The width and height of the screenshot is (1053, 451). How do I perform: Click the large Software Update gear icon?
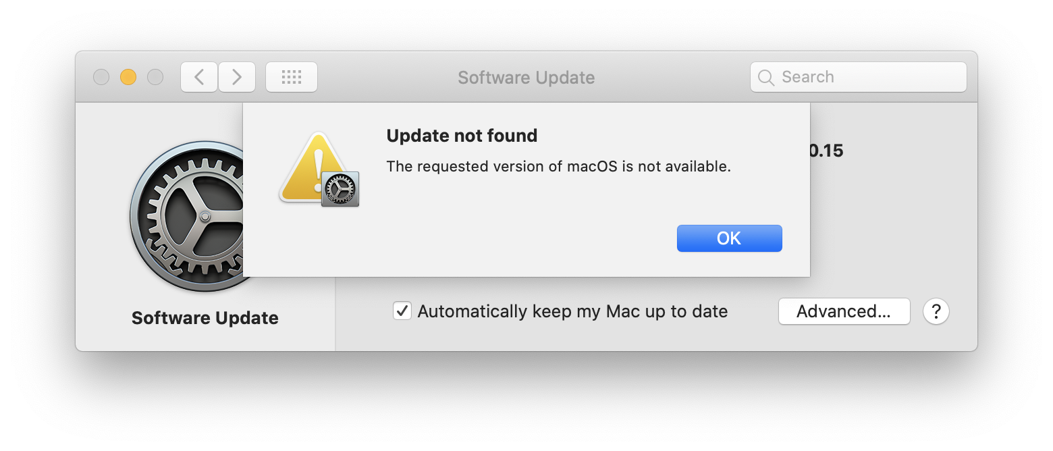[x=189, y=216]
